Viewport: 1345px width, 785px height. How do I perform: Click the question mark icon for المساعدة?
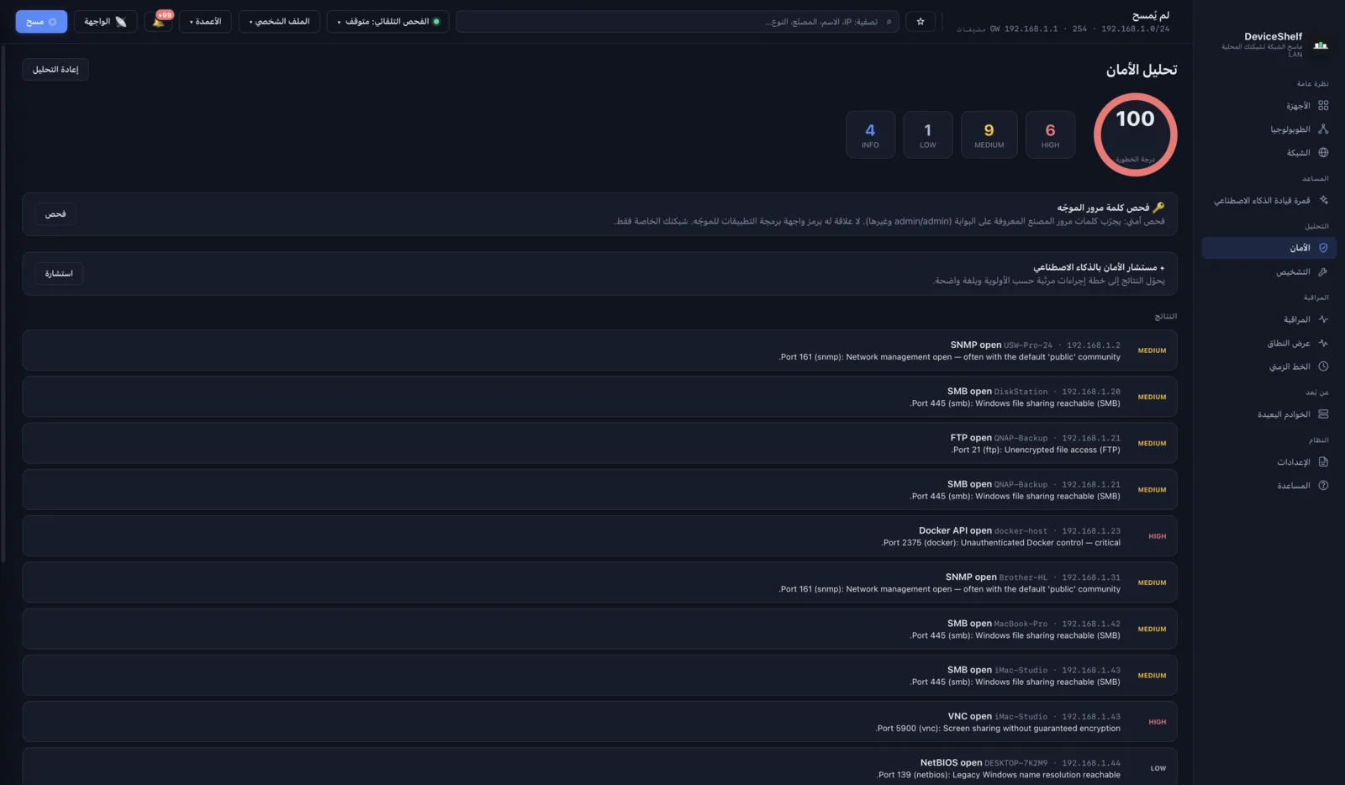coord(1323,486)
